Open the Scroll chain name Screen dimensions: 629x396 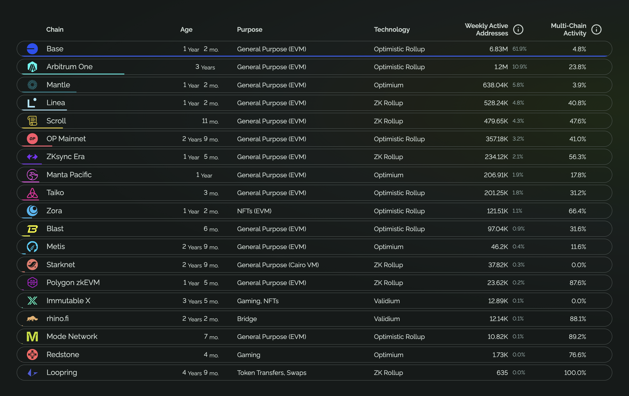point(56,121)
